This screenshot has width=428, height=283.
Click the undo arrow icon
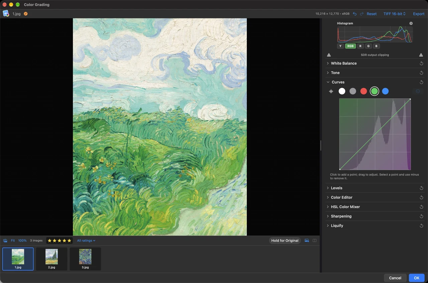[x=355, y=14]
